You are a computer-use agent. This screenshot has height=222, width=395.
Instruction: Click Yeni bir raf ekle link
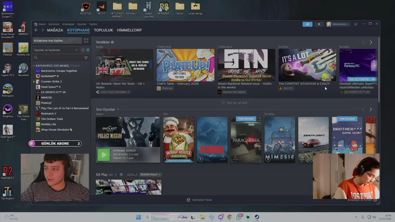point(237,103)
